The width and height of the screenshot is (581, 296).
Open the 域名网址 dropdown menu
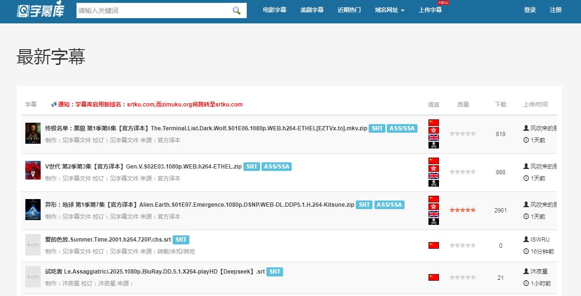389,10
